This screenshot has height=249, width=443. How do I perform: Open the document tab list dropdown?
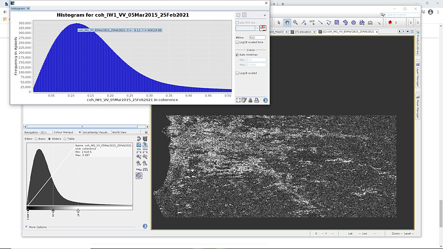(x=408, y=31)
